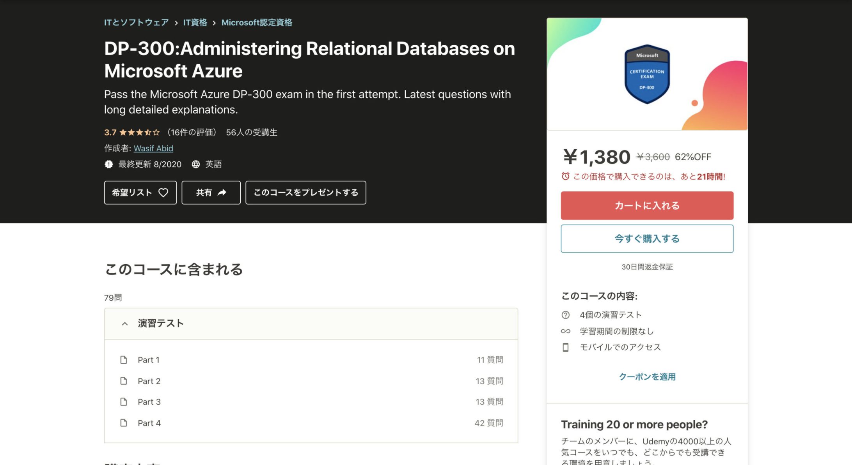852x465 pixels.
Task: Click the 79問 total questions label
Action: coord(113,298)
